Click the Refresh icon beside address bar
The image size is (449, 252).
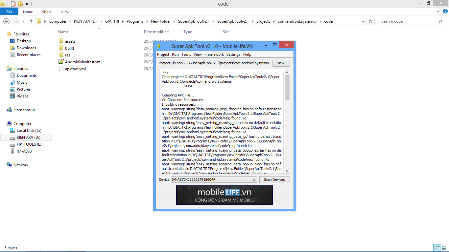(371, 21)
